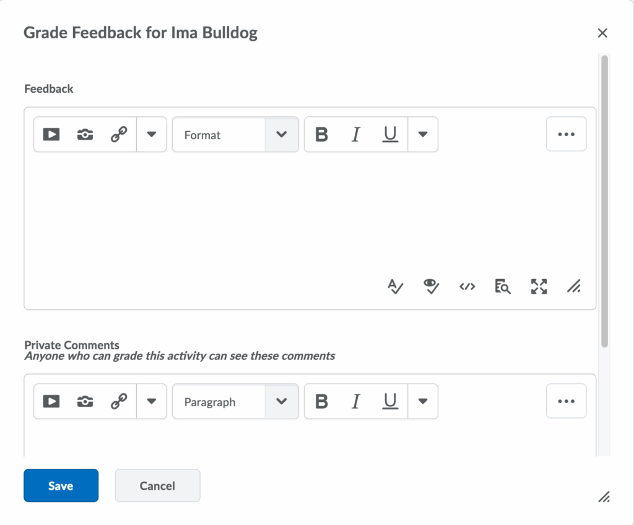Cancel the grade feedback dialog

click(157, 485)
